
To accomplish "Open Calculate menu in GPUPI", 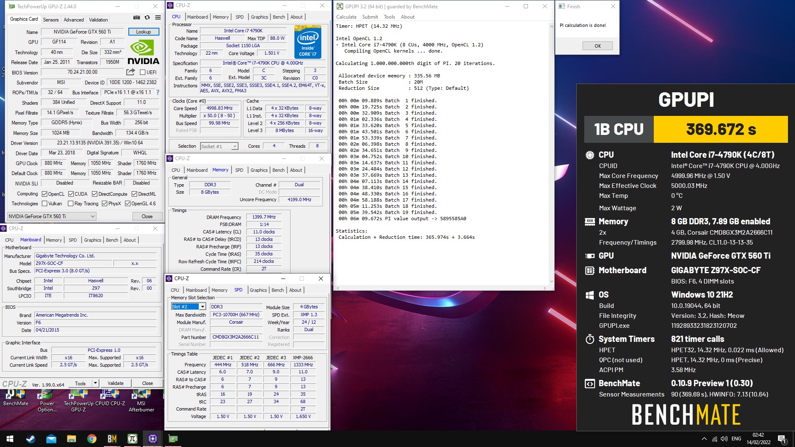I will tap(346, 17).
